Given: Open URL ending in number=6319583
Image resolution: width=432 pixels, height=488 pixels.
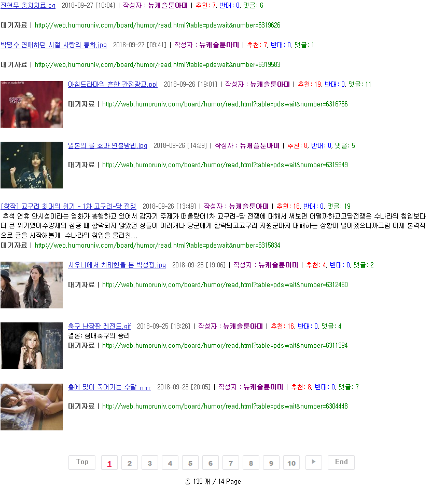Looking at the screenshot, I should coord(158,65).
